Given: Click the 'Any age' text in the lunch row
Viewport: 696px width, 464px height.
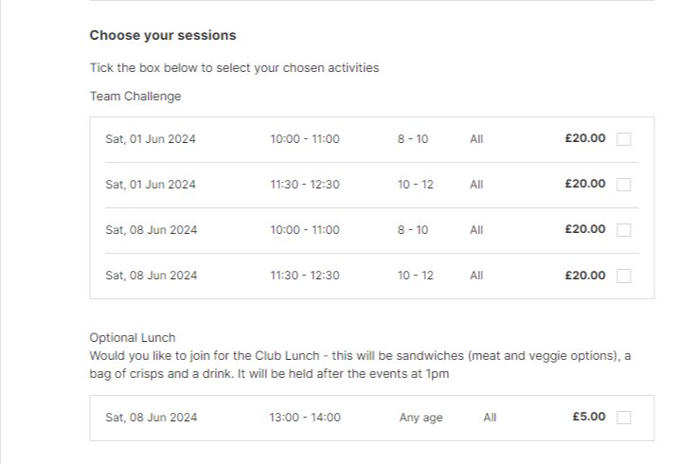Looking at the screenshot, I should 420,418.
